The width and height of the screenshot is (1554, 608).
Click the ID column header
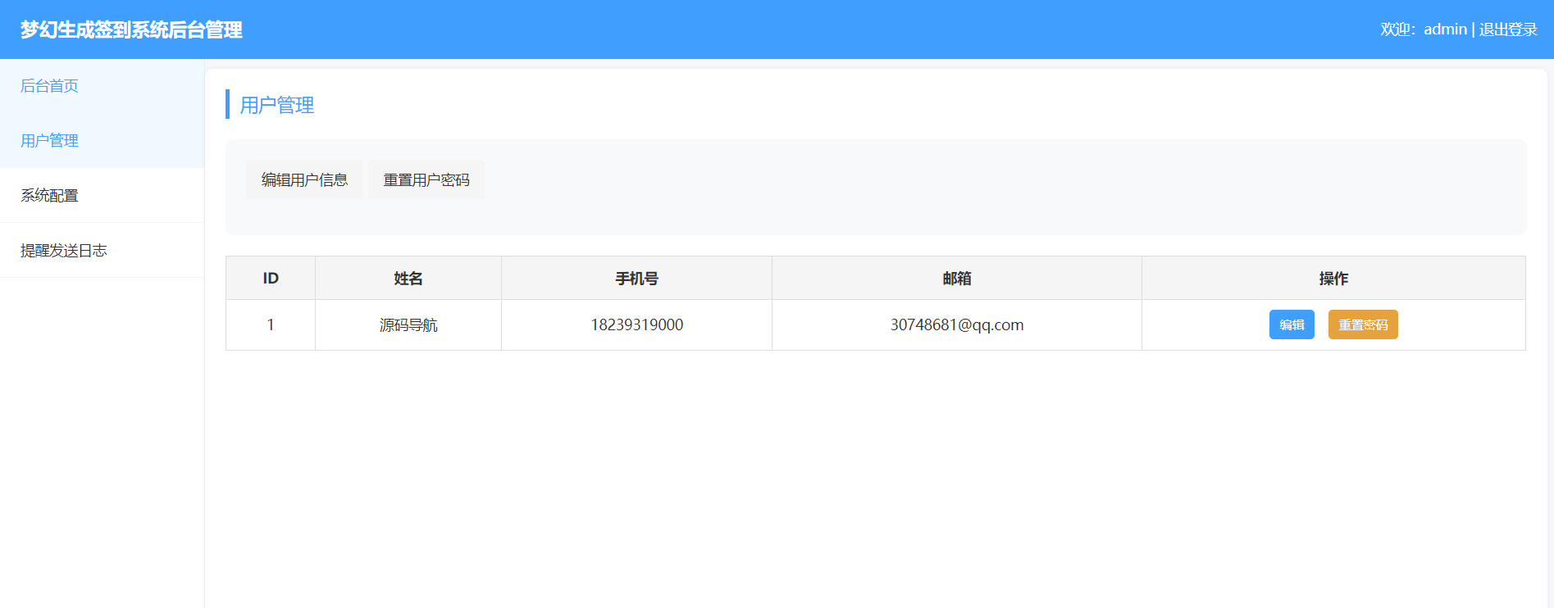[x=271, y=279]
